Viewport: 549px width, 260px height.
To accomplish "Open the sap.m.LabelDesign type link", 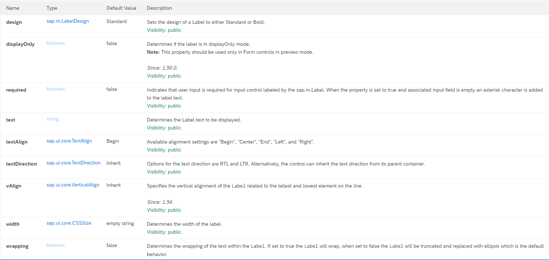I will (x=67, y=21).
